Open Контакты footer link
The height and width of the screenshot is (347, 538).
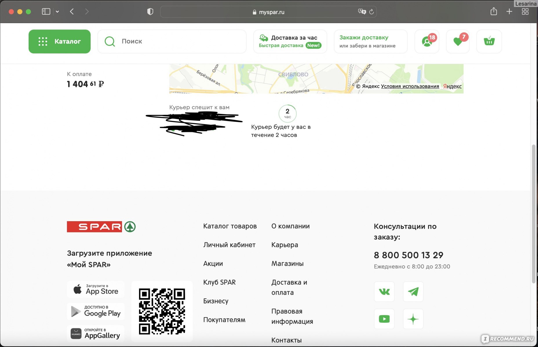pos(286,340)
